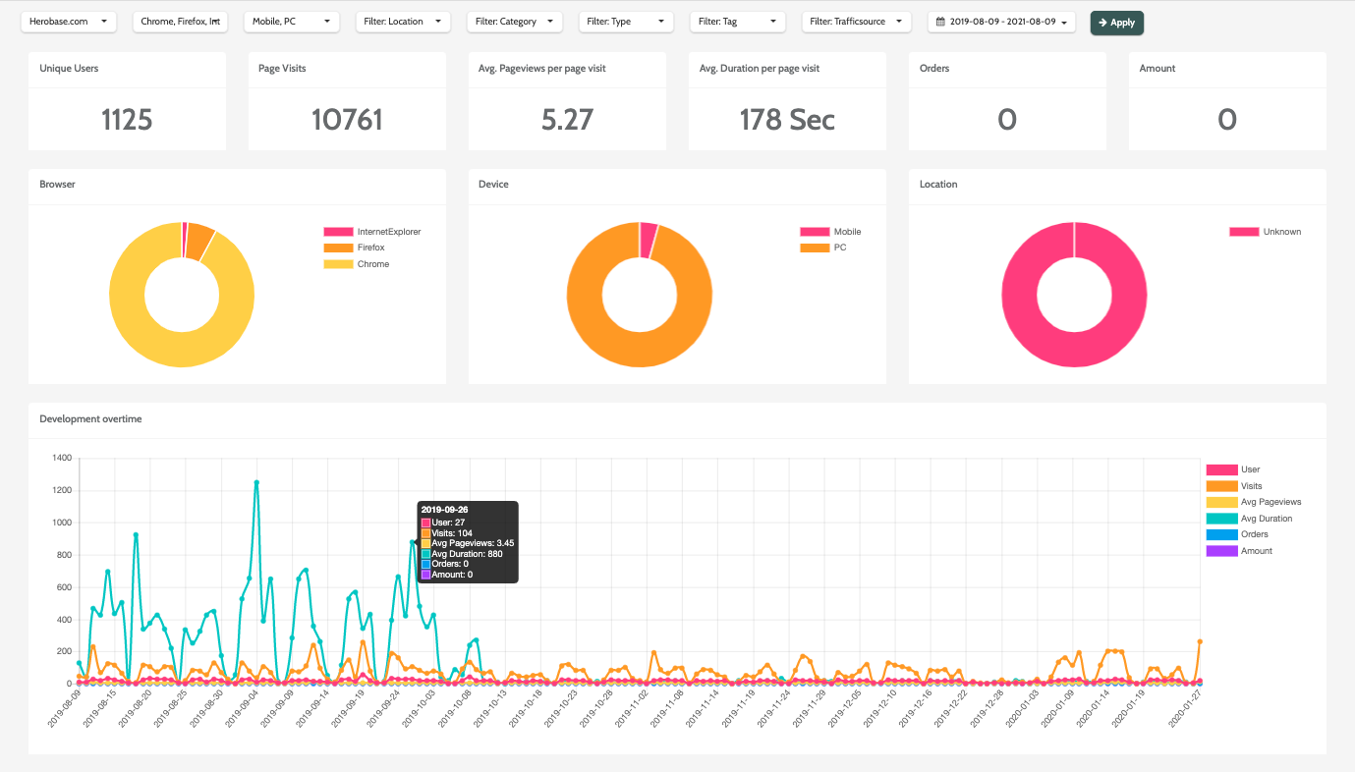
Task: Expand the Filter: Type dropdown
Action: (x=626, y=22)
